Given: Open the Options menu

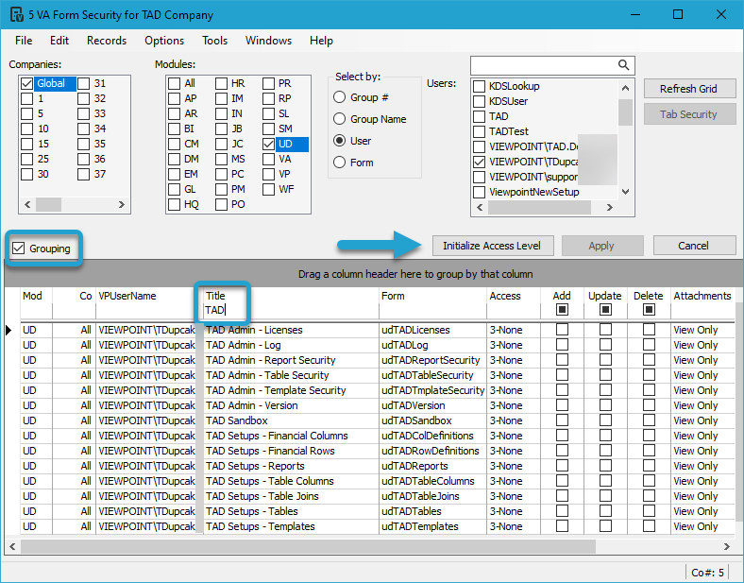Looking at the screenshot, I should point(164,41).
